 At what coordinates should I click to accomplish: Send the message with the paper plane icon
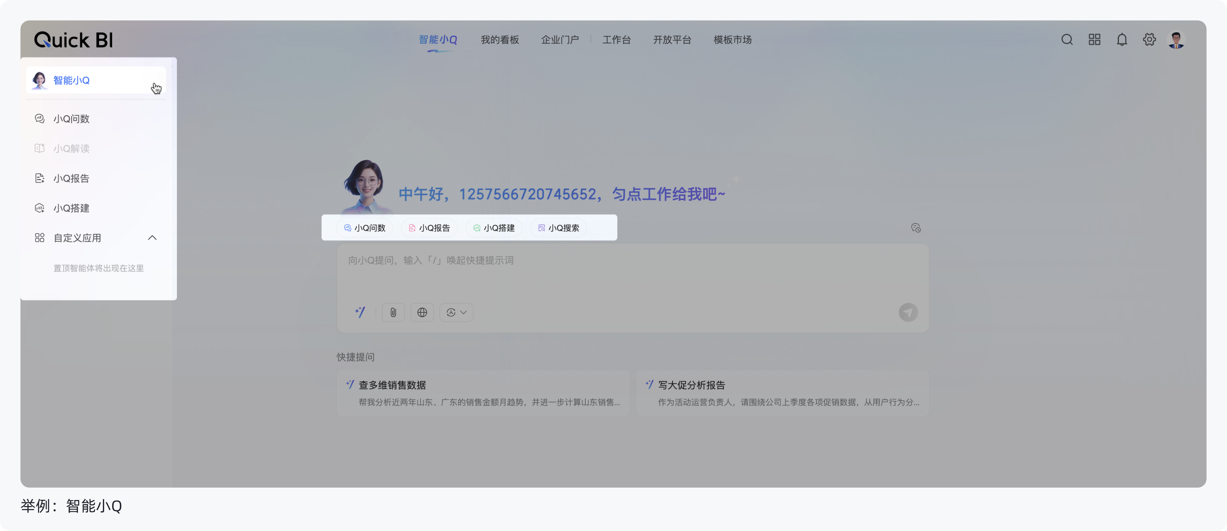point(908,313)
